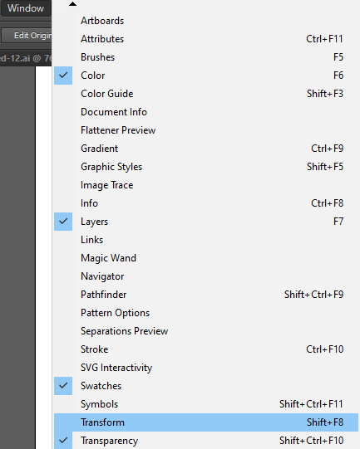Viewport: 360px width, 449px height.
Task: Open the Magic Wand panel
Action: click(206, 258)
